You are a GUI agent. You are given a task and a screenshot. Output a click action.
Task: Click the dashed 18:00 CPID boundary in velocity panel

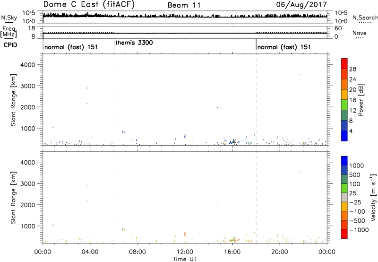point(256,198)
